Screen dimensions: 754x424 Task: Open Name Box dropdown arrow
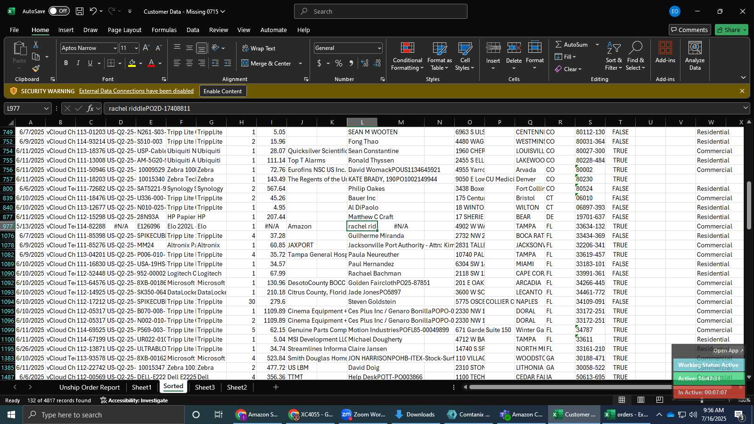click(46, 108)
